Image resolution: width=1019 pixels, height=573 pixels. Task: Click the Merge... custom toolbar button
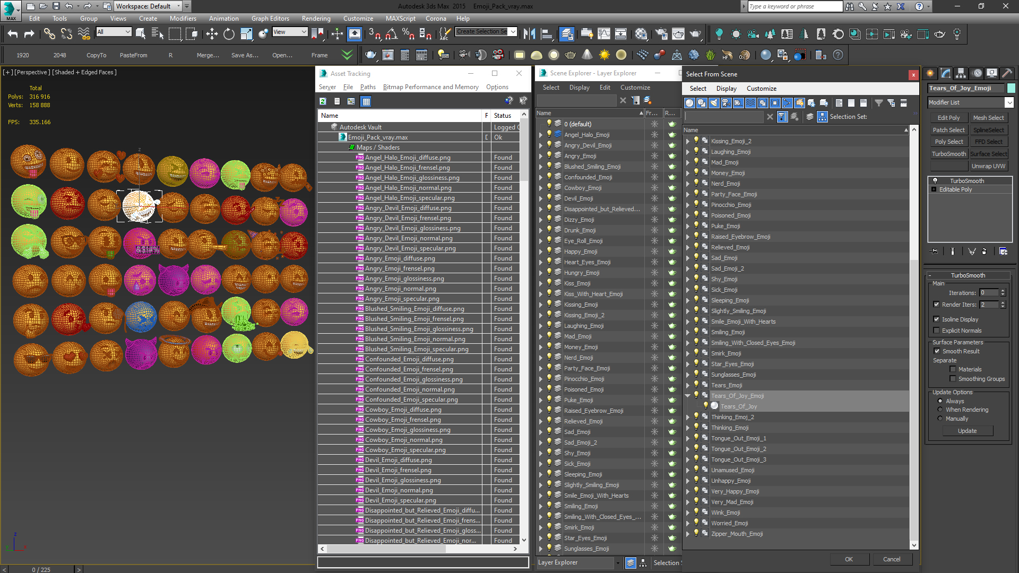(208, 55)
